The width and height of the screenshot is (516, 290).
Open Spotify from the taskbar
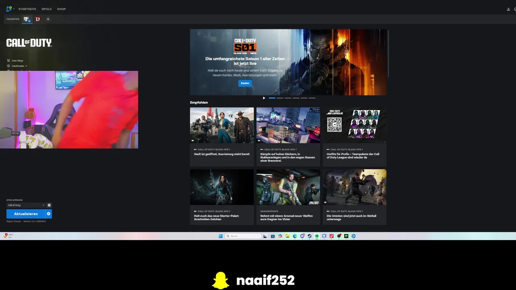(317, 236)
